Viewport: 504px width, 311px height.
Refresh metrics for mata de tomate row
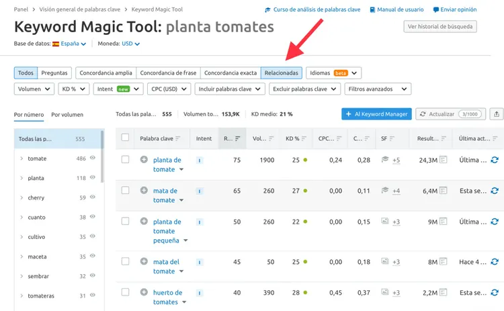(x=495, y=191)
